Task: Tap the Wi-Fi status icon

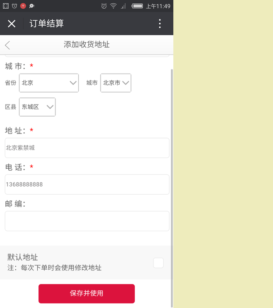Action: [x=113, y=6]
